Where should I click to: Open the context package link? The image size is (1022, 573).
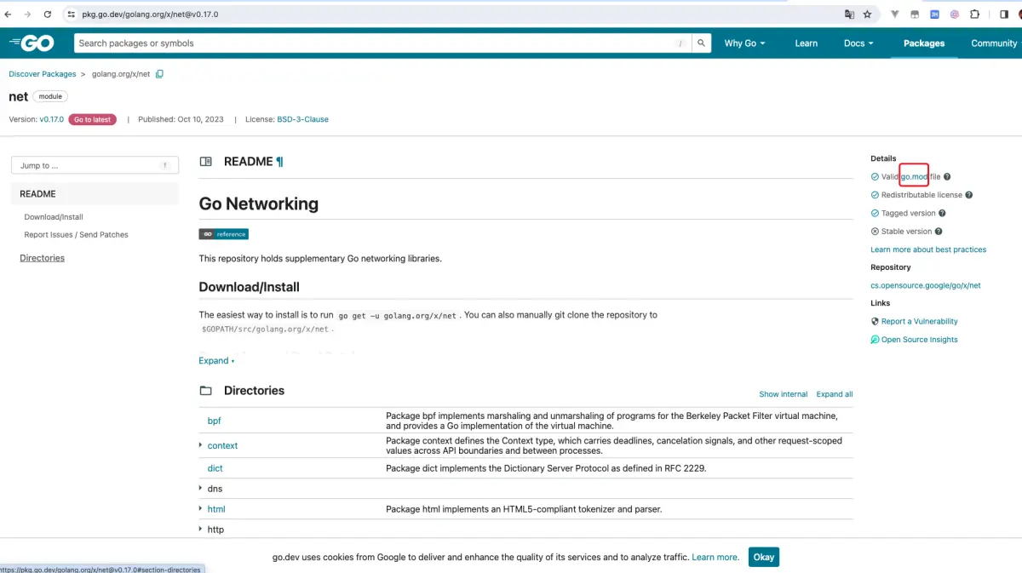222,445
